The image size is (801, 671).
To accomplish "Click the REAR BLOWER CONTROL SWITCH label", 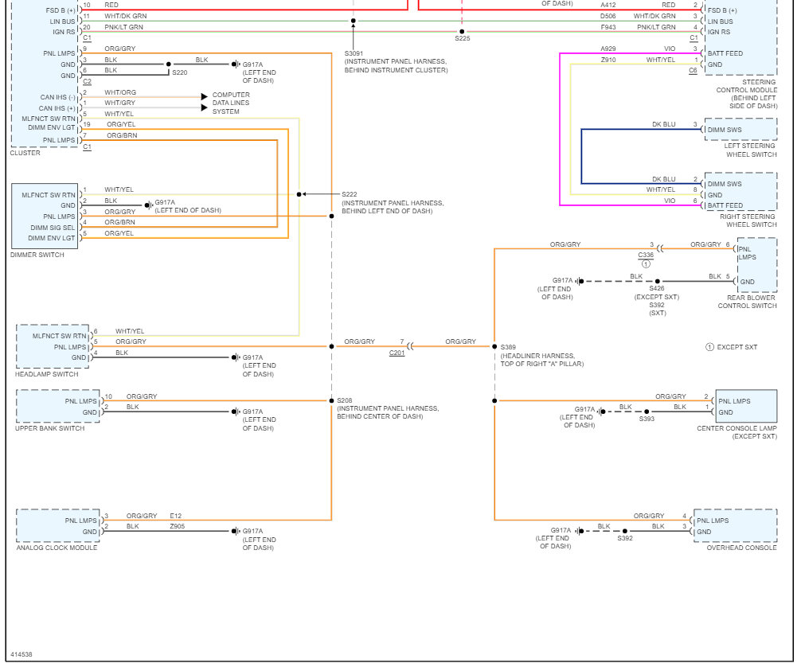I will pyautogui.click(x=747, y=302).
